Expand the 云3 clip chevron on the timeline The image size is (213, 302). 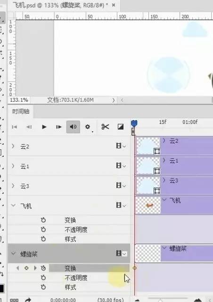[x=164, y=180]
